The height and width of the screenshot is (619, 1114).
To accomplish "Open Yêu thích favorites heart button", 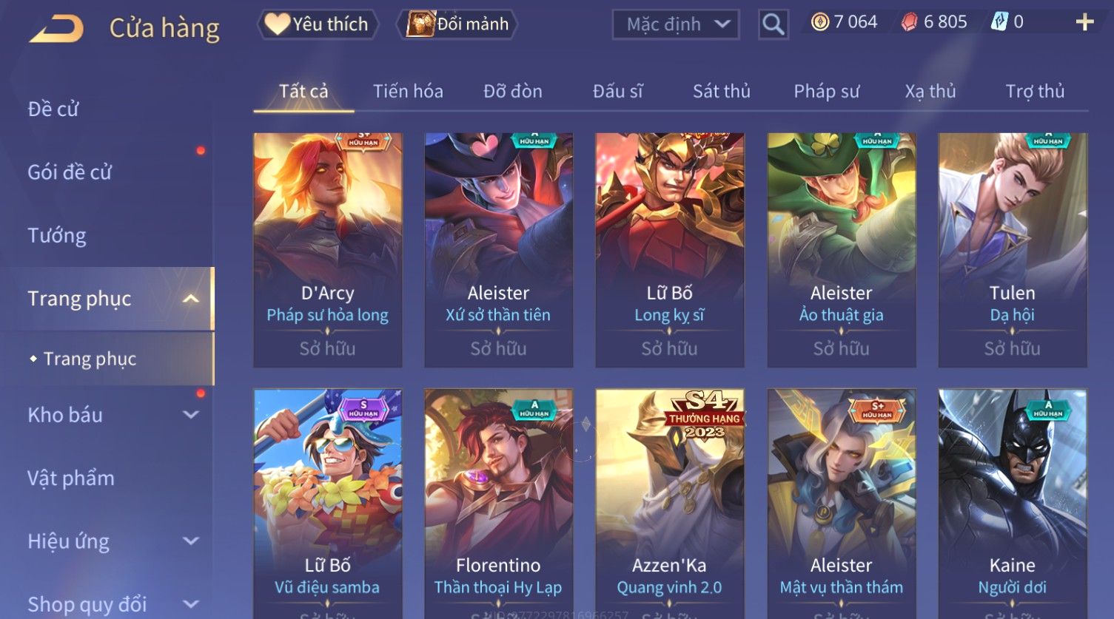I will coord(318,24).
